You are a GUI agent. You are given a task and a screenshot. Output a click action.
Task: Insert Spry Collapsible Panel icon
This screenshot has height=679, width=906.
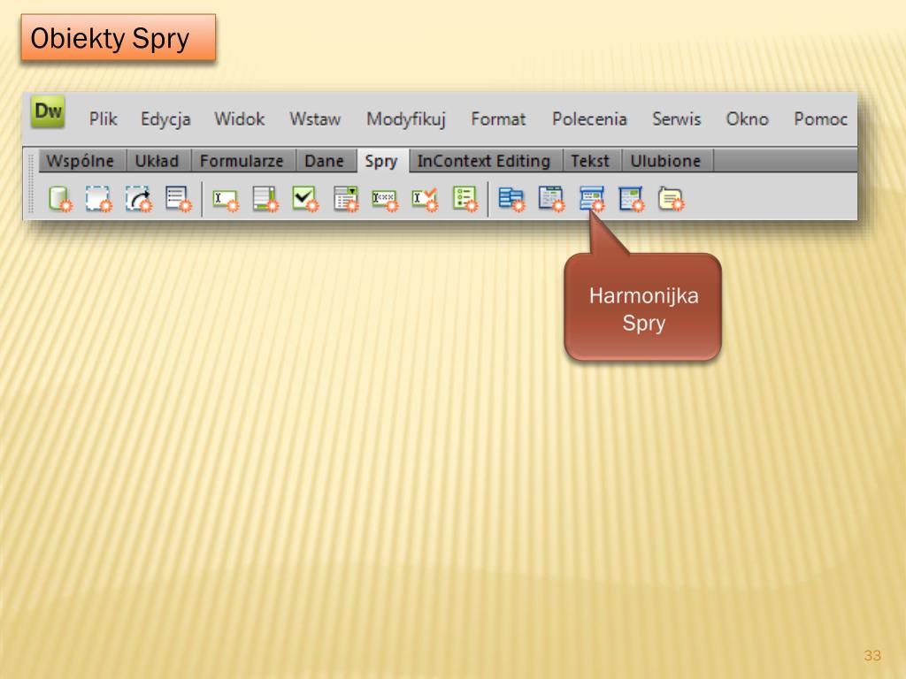630,199
